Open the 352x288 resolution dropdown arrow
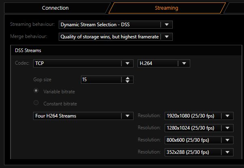This screenshot has width=244, height=168. pos(227,152)
